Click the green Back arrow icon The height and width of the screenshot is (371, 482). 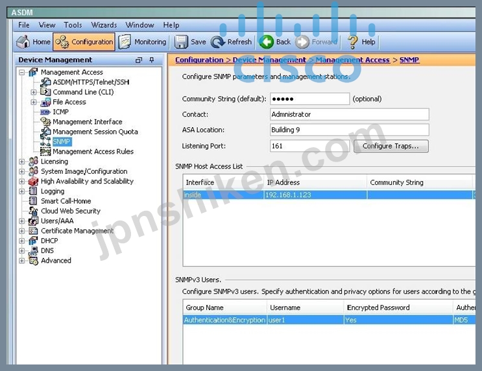point(266,42)
